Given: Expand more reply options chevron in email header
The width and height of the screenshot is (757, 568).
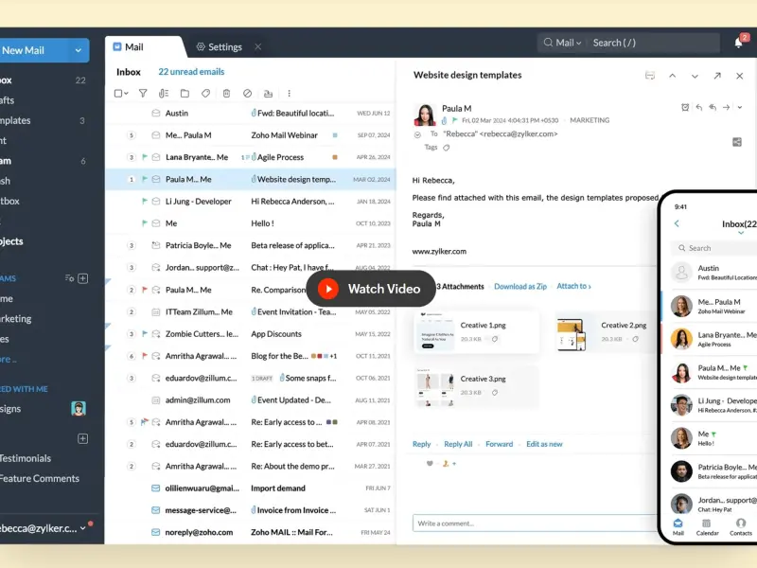Looking at the screenshot, I should click(x=739, y=108).
